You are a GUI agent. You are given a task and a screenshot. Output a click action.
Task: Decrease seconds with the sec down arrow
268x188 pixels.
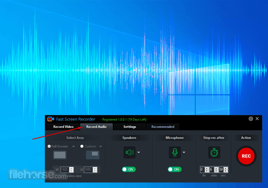coord(226,171)
